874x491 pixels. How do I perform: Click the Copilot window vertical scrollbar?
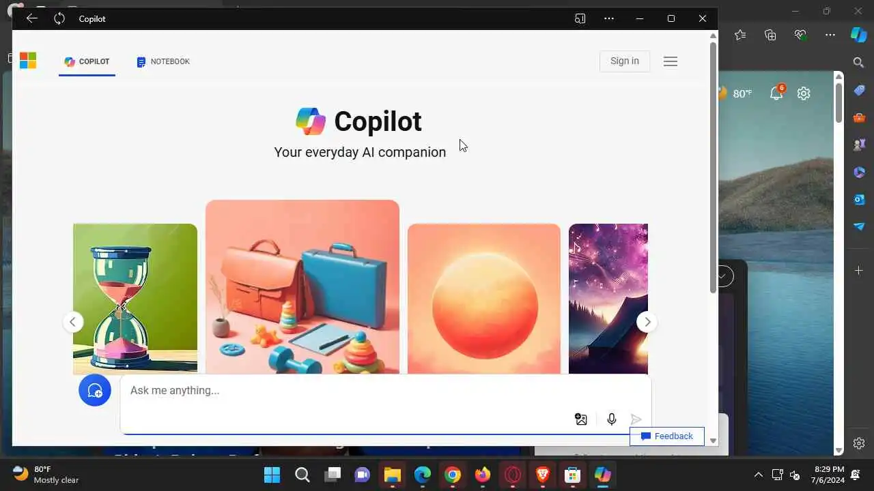point(714,167)
